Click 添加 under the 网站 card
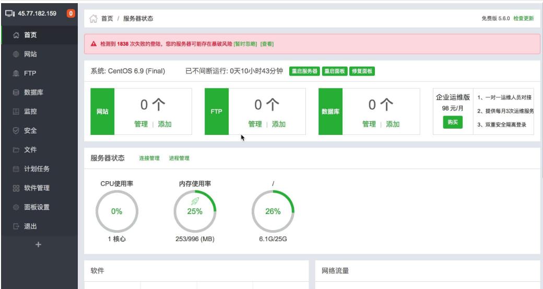 tap(165, 124)
